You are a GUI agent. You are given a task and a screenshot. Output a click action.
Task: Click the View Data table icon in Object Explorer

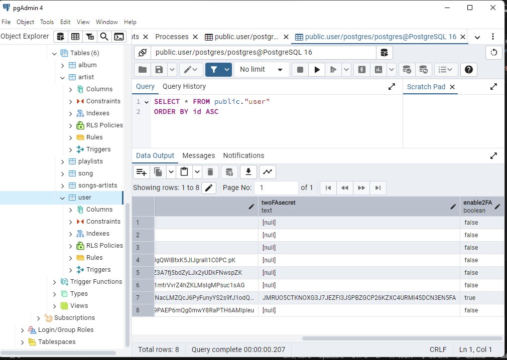coord(75,37)
